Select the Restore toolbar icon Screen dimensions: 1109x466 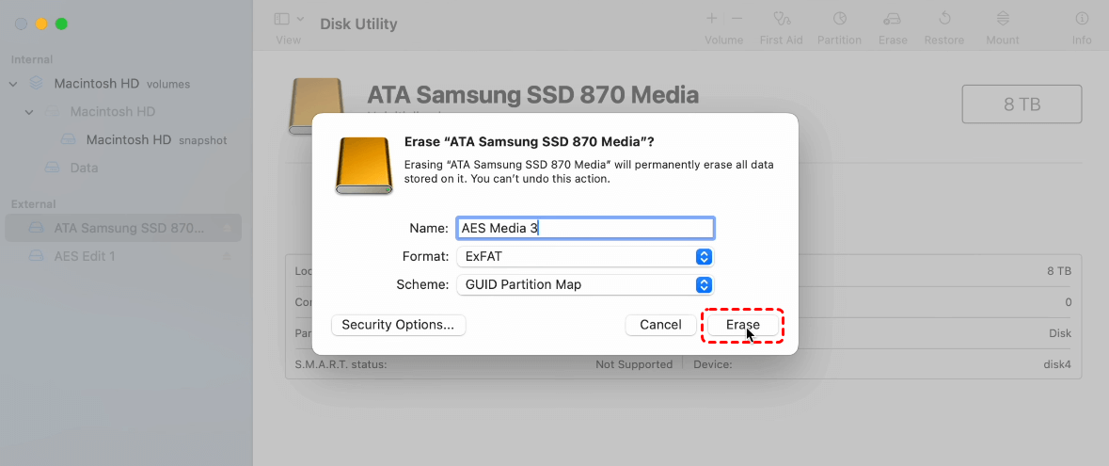[x=943, y=19]
